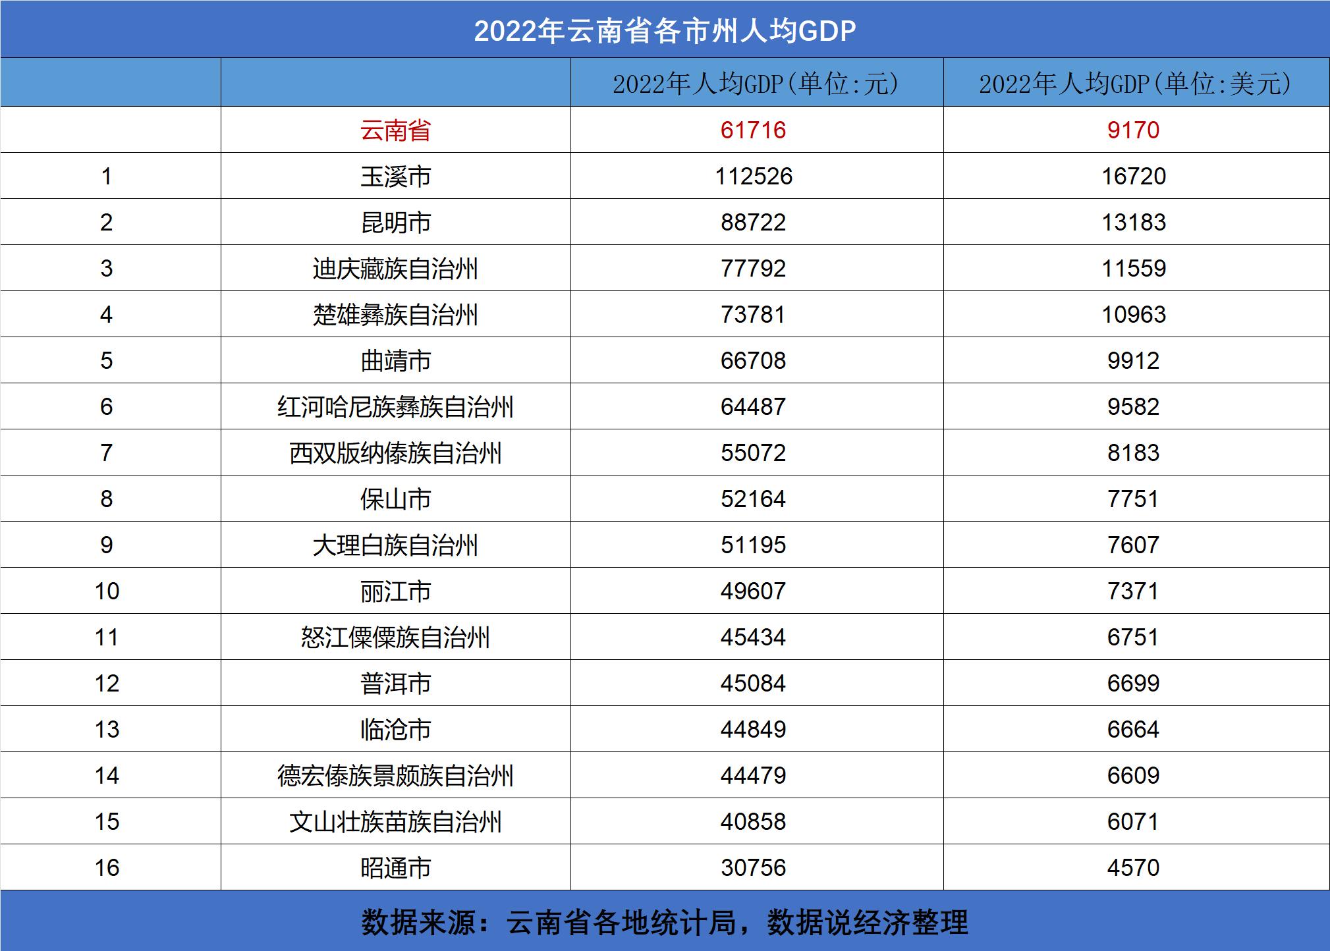The width and height of the screenshot is (1330, 951).
Task: Click 红河哈尼族彝族自治州 row name
Action: (395, 407)
